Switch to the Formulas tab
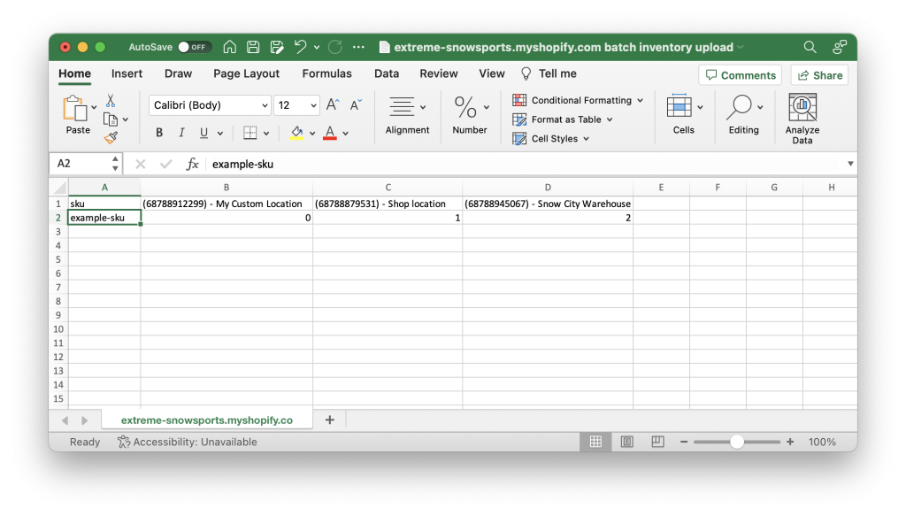Screen dimensions: 906x516 pyautogui.click(x=326, y=73)
